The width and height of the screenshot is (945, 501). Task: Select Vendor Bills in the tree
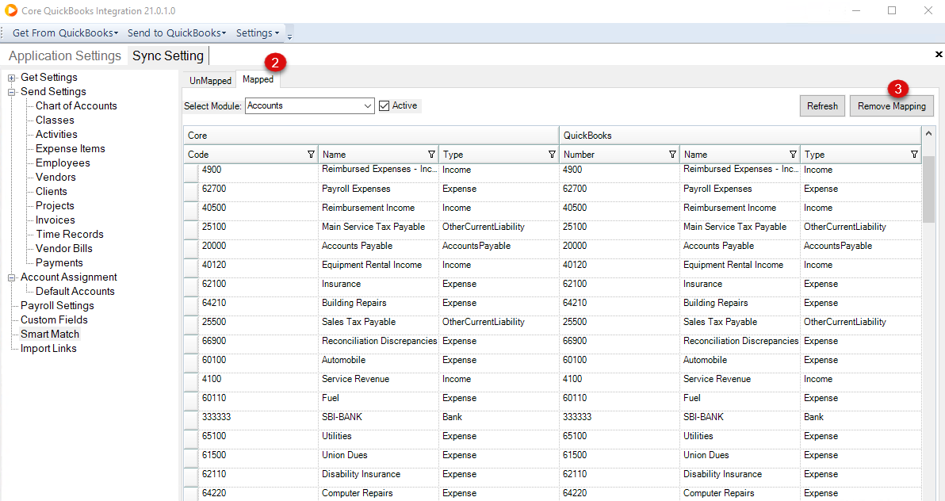click(64, 248)
